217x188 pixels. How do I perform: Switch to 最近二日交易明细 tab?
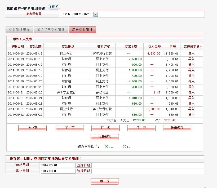[x=51, y=30]
